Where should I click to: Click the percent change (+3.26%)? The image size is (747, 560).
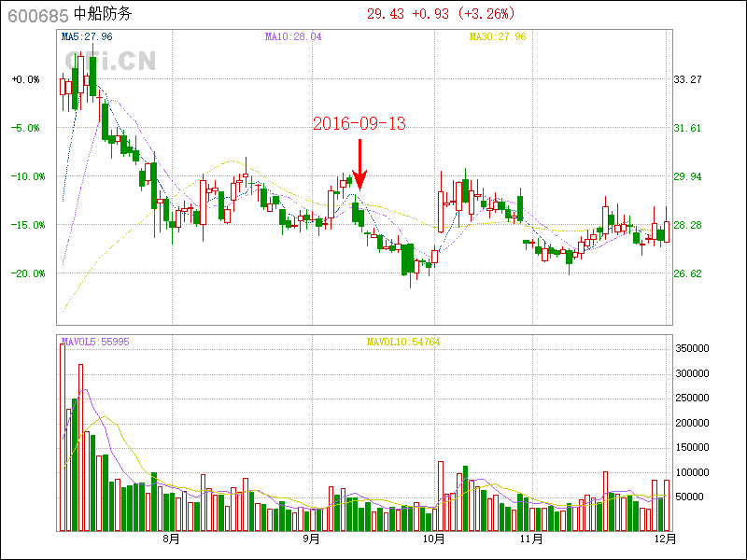coord(486,14)
